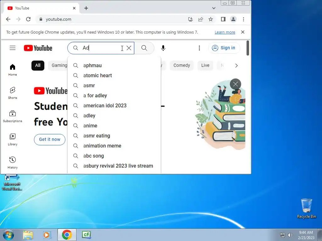This screenshot has height=241, width=322.
Task: Dismiss the Student promo banner
Action: coord(235,84)
